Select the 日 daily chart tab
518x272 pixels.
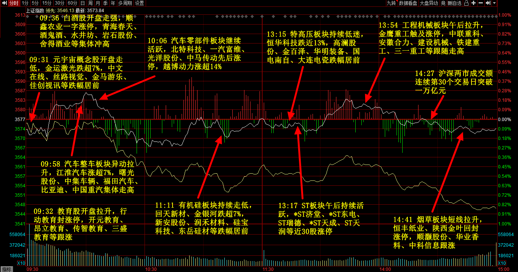coord(83,3)
